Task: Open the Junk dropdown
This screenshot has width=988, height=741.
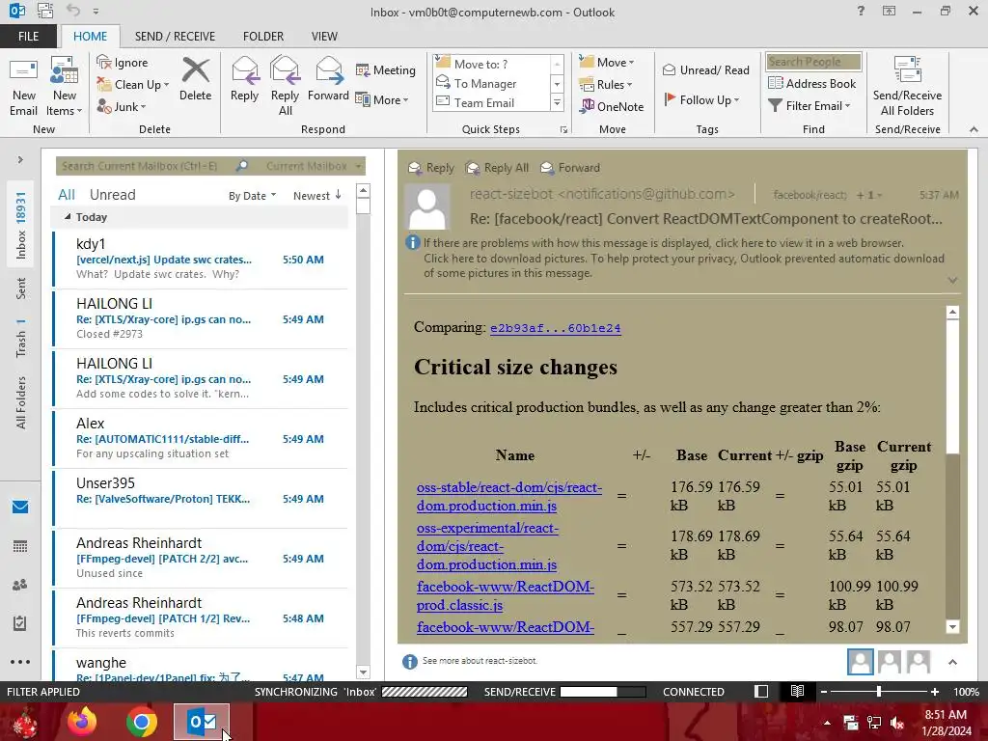Action: click(x=122, y=106)
